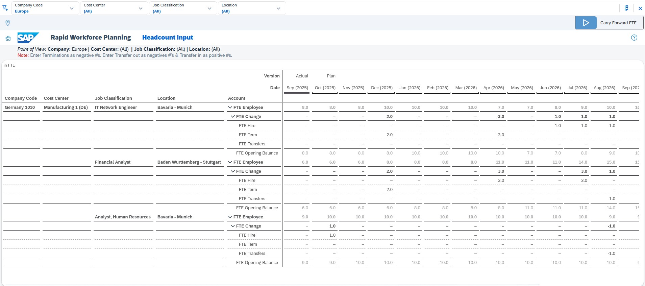This screenshot has width=645, height=286.
Task: Close the filter bar with X icon
Action: [x=640, y=8]
